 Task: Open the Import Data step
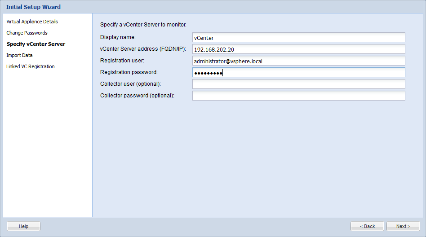(19, 55)
